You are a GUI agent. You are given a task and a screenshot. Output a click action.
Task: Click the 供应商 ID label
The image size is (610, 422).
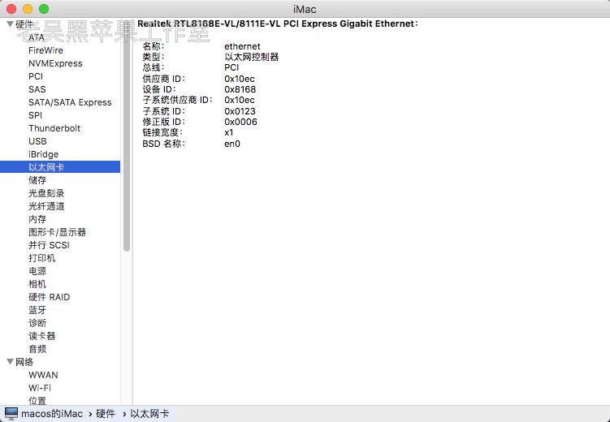coord(164,79)
